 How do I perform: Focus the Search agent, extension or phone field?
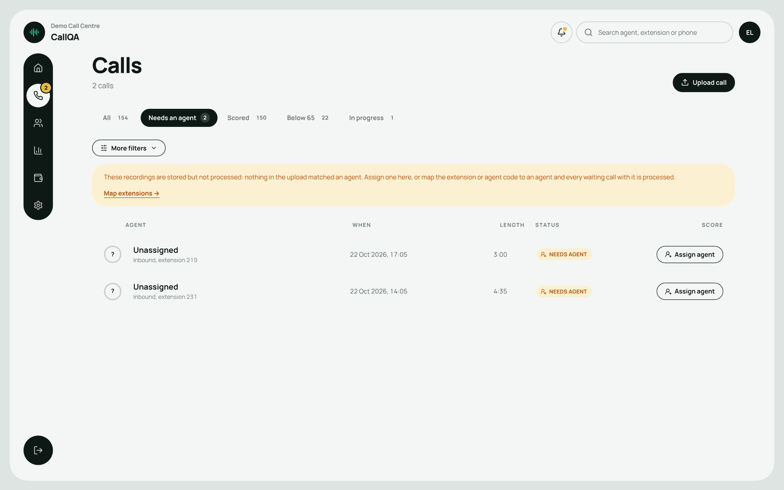(x=655, y=32)
